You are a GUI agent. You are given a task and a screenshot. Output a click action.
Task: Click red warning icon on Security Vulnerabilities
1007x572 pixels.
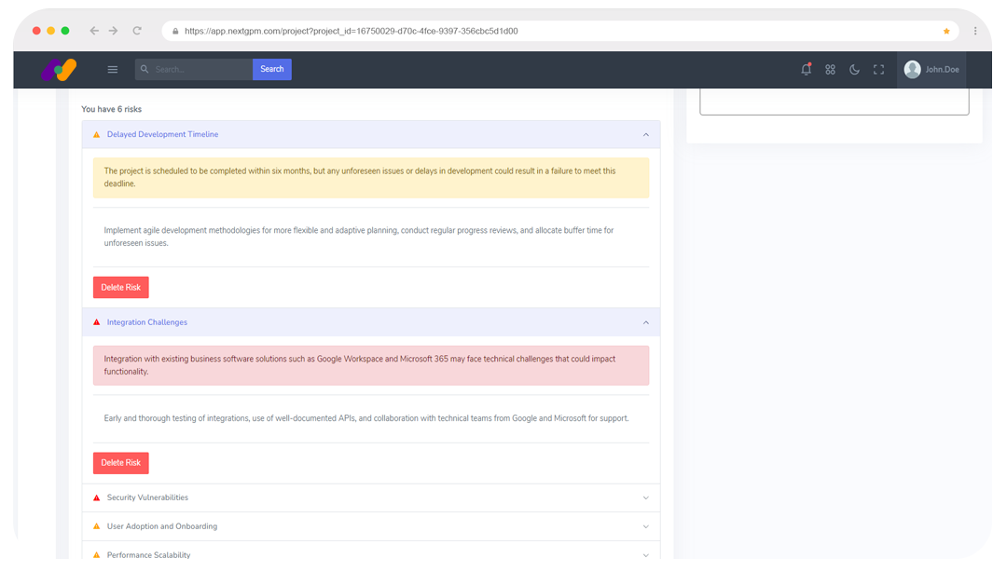[96, 497]
